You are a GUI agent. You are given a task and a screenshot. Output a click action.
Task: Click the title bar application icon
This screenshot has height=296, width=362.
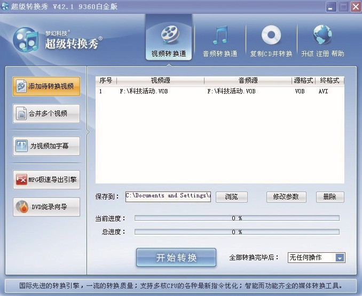click(5, 6)
